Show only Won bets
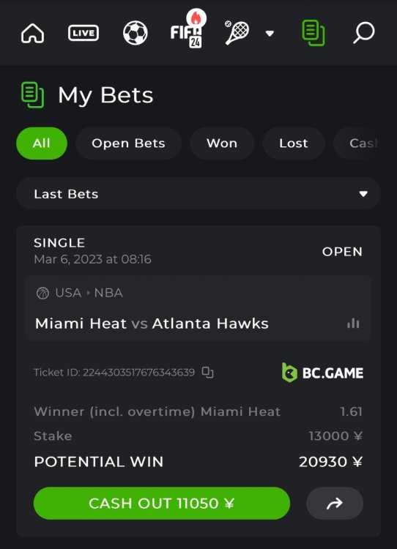Screen dimensions: 397x549 click(x=222, y=143)
